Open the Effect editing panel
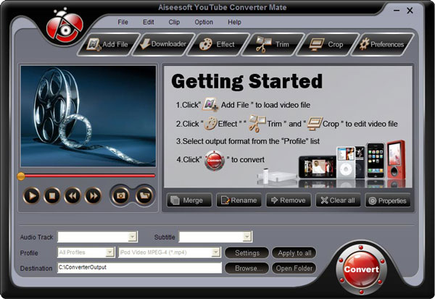Screen dimensions: 435x299 pos(217,45)
